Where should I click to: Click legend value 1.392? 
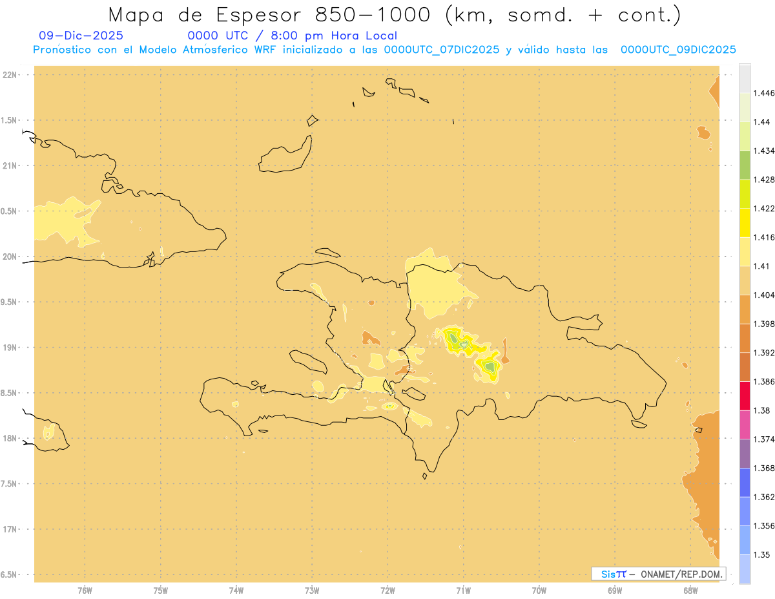[764, 353]
